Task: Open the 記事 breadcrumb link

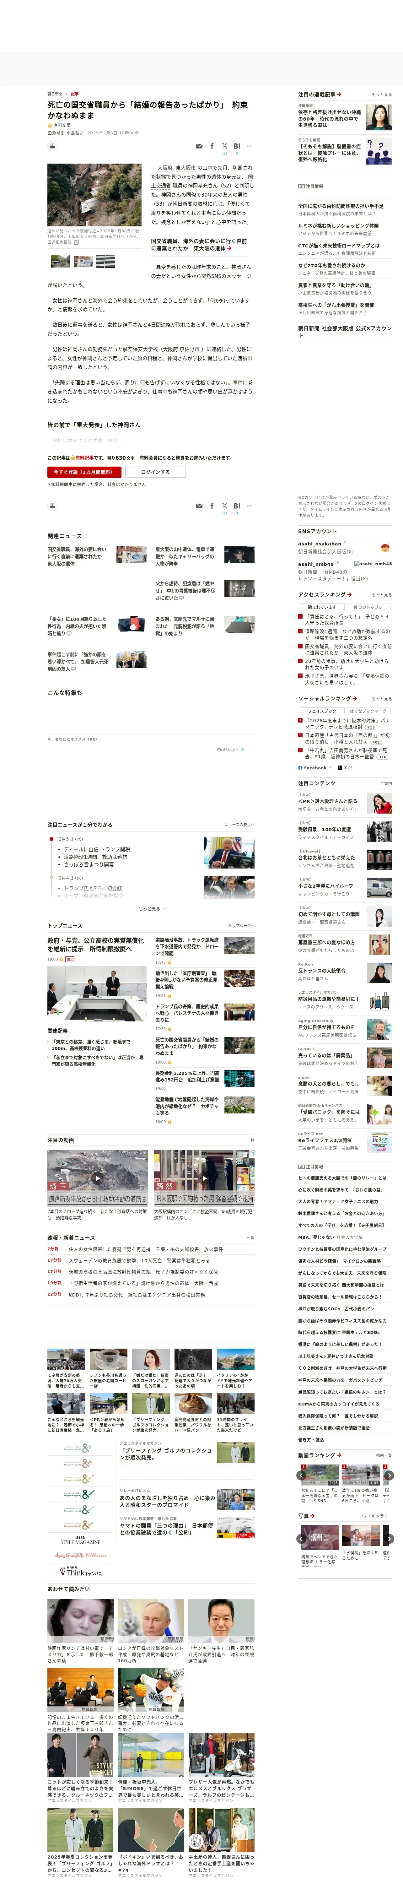Action: [75, 94]
